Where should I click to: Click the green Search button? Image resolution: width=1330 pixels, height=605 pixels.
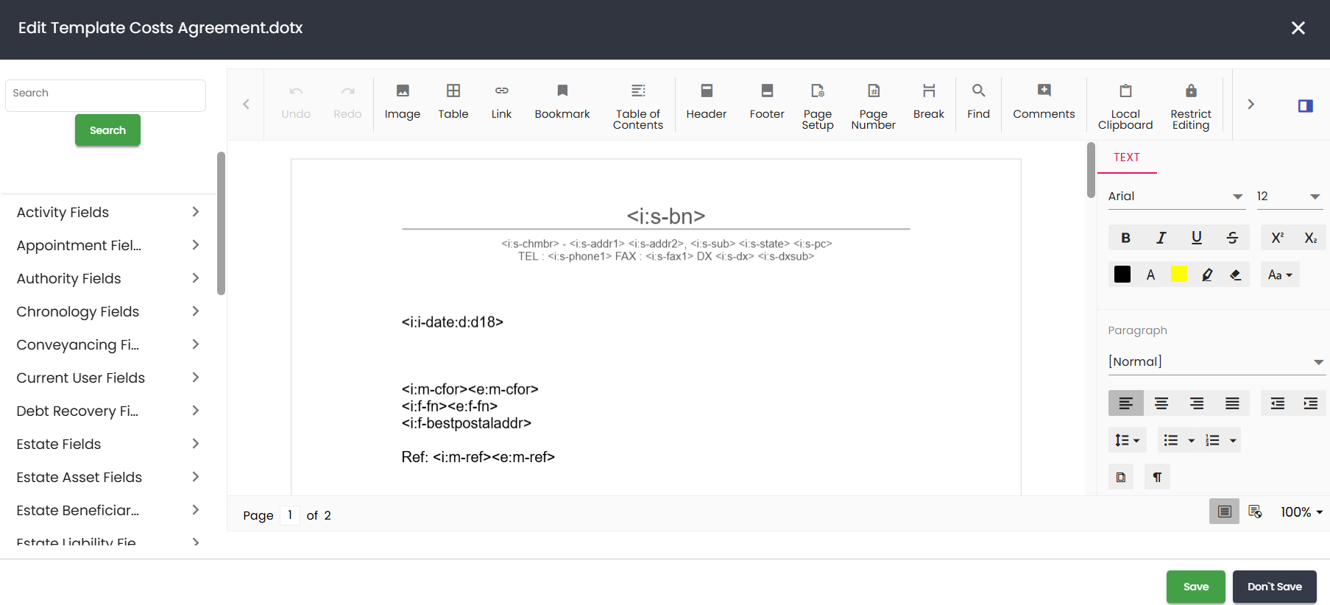point(107,130)
